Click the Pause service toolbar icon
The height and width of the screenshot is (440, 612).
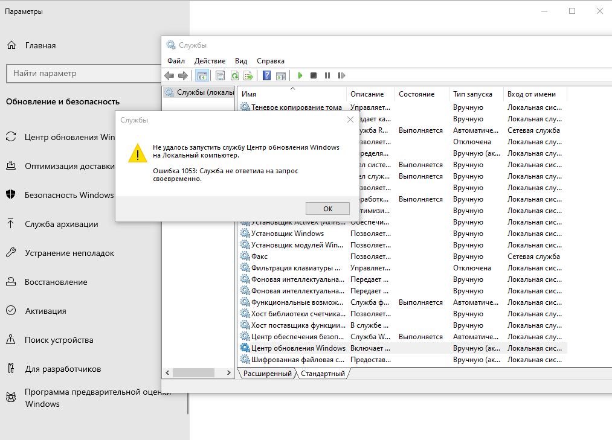tap(327, 75)
